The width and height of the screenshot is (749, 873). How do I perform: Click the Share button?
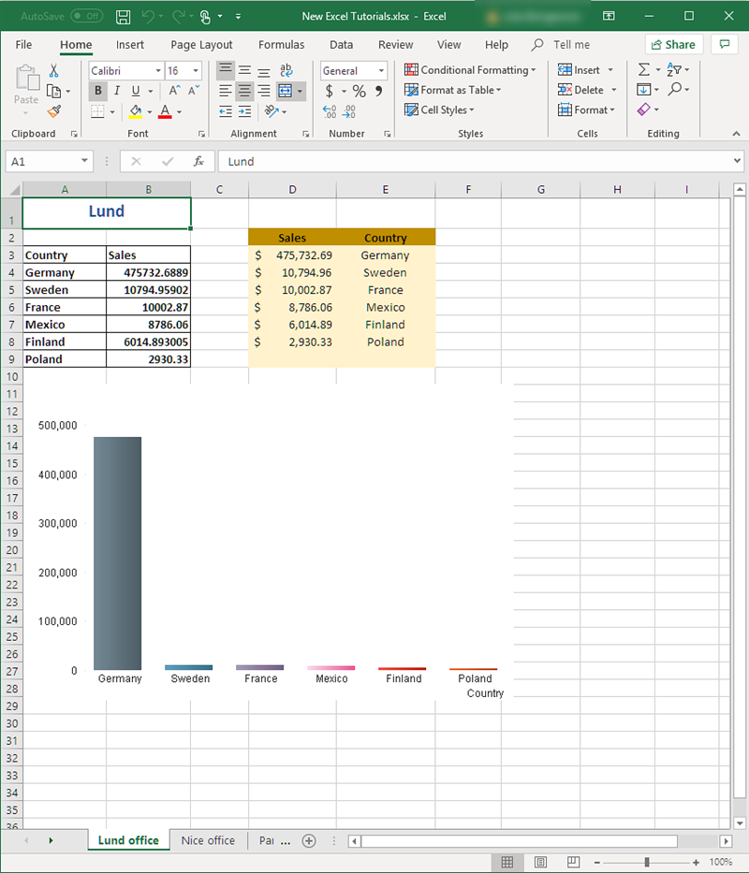[x=674, y=44]
